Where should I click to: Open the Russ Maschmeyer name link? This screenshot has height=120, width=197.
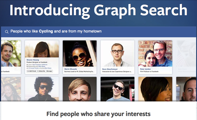[110, 69]
